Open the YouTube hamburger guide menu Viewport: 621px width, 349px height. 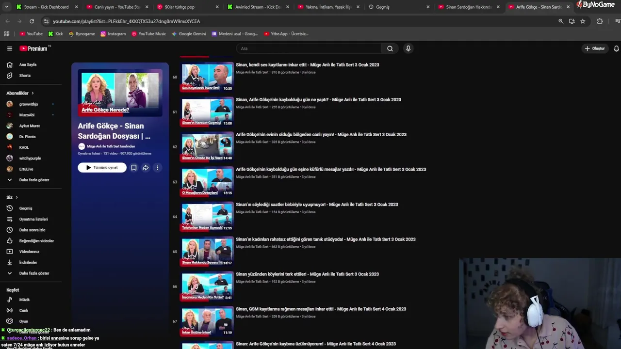pos(9,48)
